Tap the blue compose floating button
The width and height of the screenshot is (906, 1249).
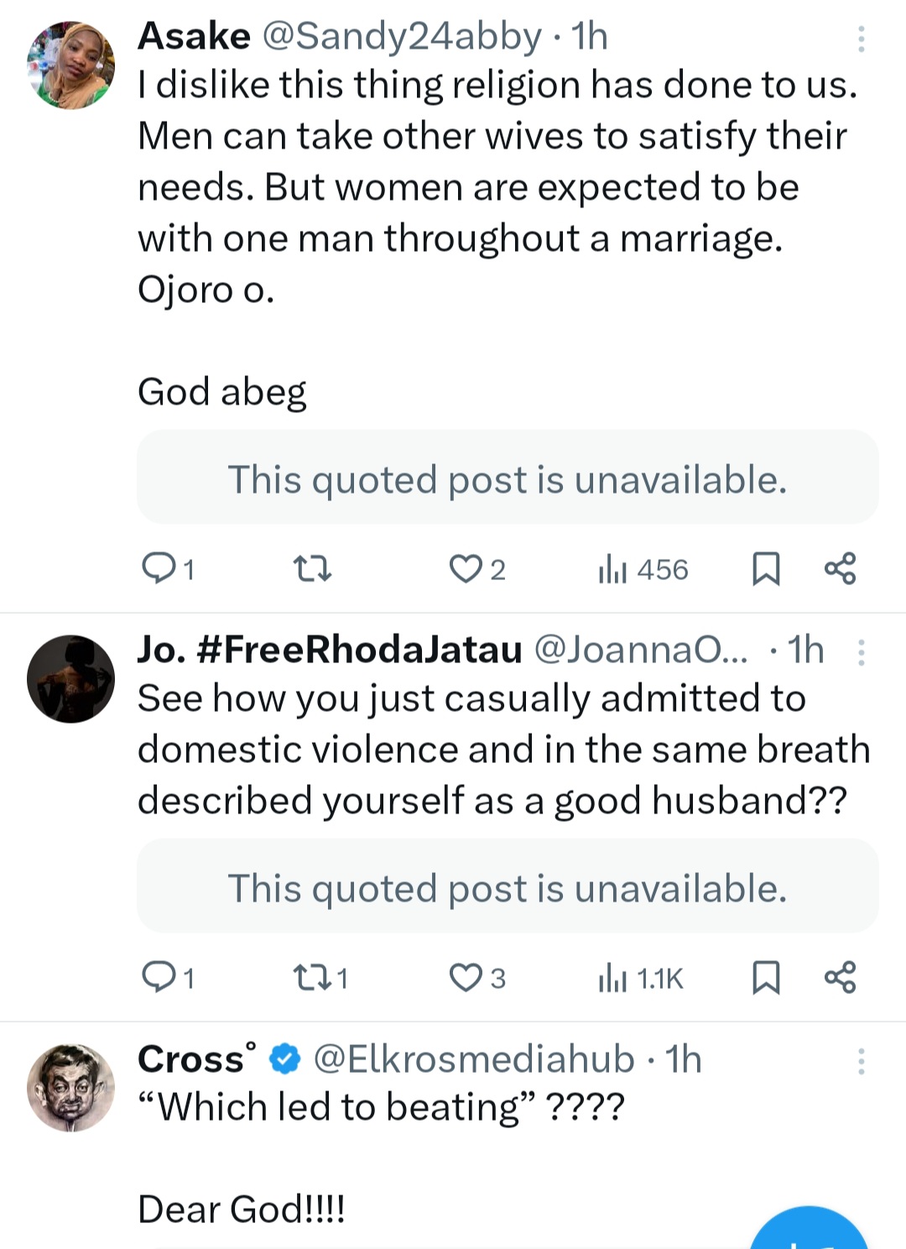click(810, 1234)
